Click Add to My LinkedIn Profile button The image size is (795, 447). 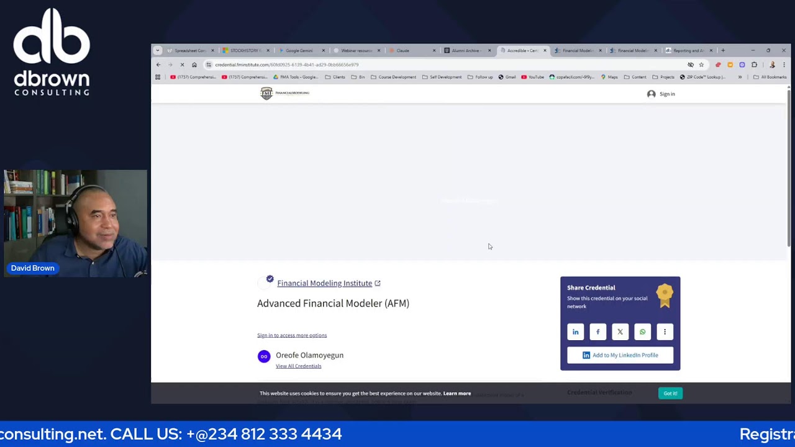pyautogui.click(x=620, y=355)
